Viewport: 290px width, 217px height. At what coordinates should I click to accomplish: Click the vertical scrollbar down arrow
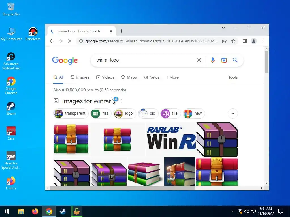click(266, 183)
